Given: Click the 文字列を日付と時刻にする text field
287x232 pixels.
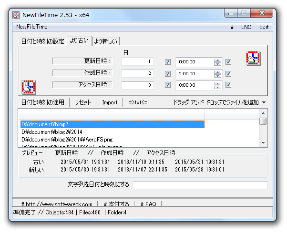Looking at the screenshot, I should pyautogui.click(x=200, y=185).
